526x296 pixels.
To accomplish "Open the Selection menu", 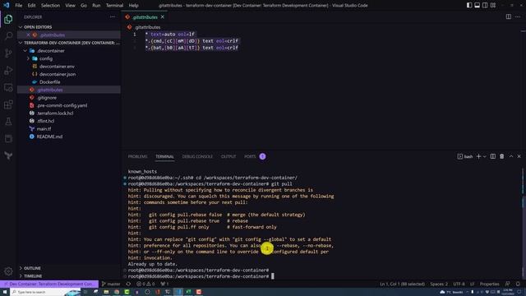I will point(50,6).
